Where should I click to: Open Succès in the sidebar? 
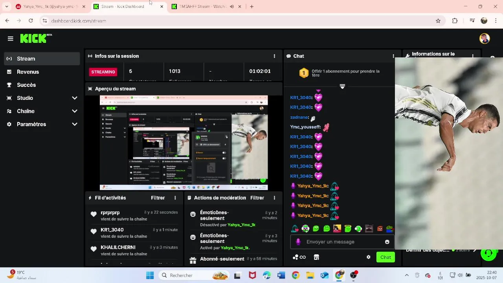click(42, 85)
